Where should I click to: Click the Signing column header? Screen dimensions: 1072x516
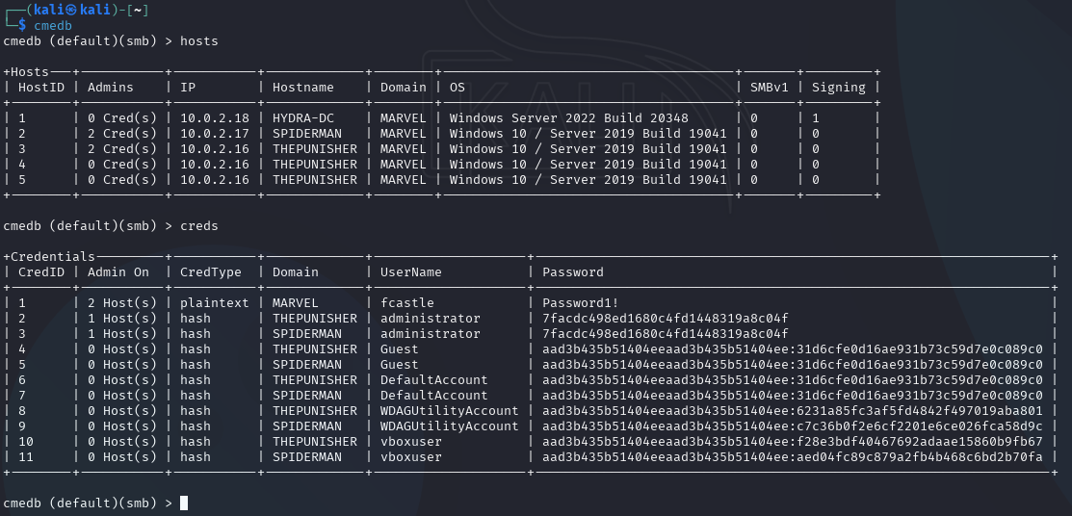point(838,87)
